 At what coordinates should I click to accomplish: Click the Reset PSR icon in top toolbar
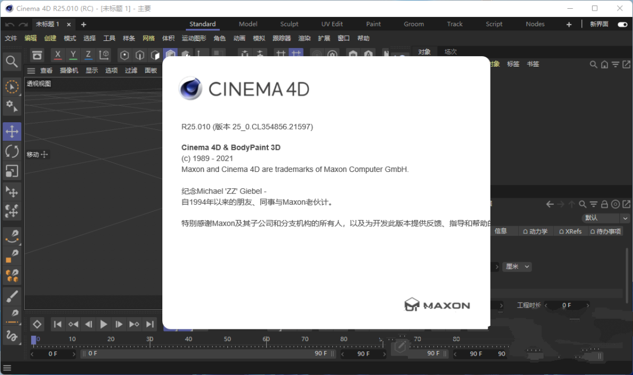coord(37,55)
